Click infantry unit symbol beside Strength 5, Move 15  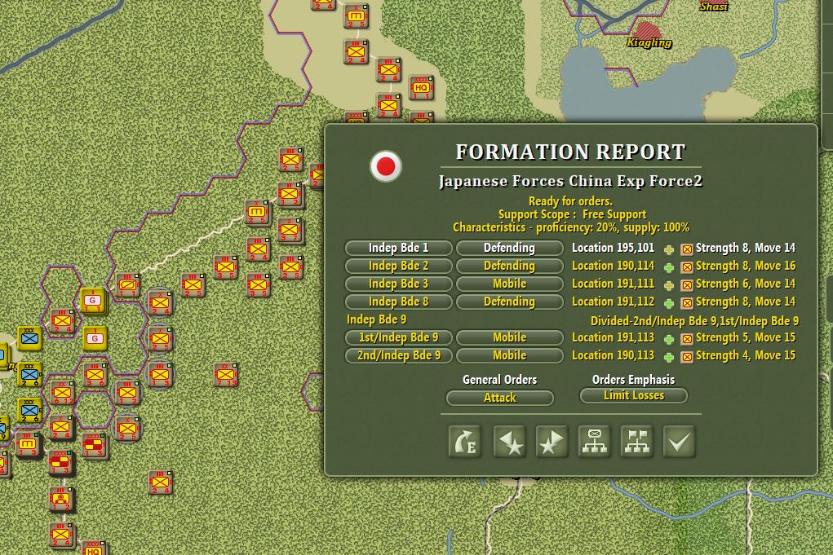pos(687,338)
